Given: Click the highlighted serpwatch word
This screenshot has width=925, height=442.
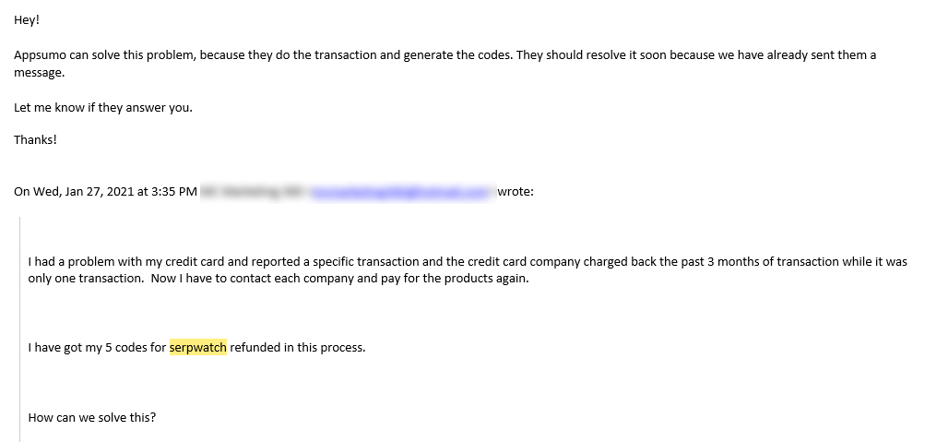Looking at the screenshot, I should pos(198,348).
